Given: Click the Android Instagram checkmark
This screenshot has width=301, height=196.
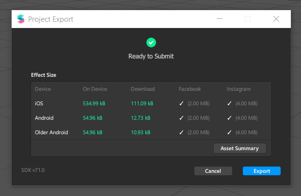Looking at the screenshot, I should tap(229, 118).
